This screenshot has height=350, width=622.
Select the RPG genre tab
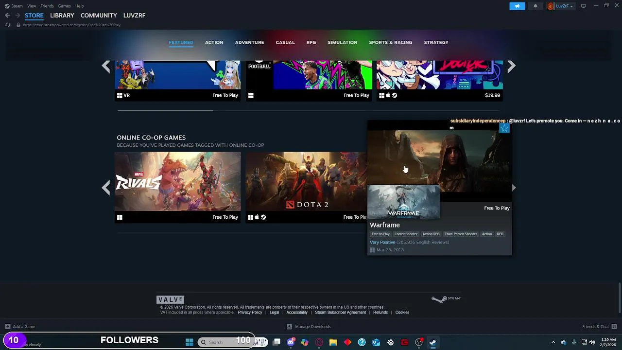(311, 42)
